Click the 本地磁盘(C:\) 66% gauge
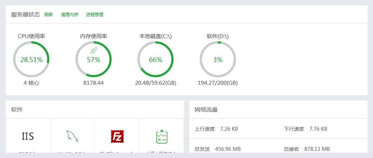 pyautogui.click(x=156, y=59)
